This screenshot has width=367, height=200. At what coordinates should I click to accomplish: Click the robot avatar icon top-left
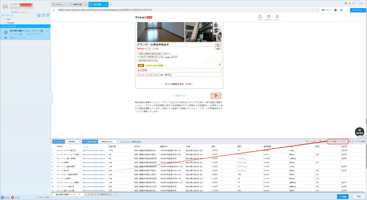[x=5, y=6]
